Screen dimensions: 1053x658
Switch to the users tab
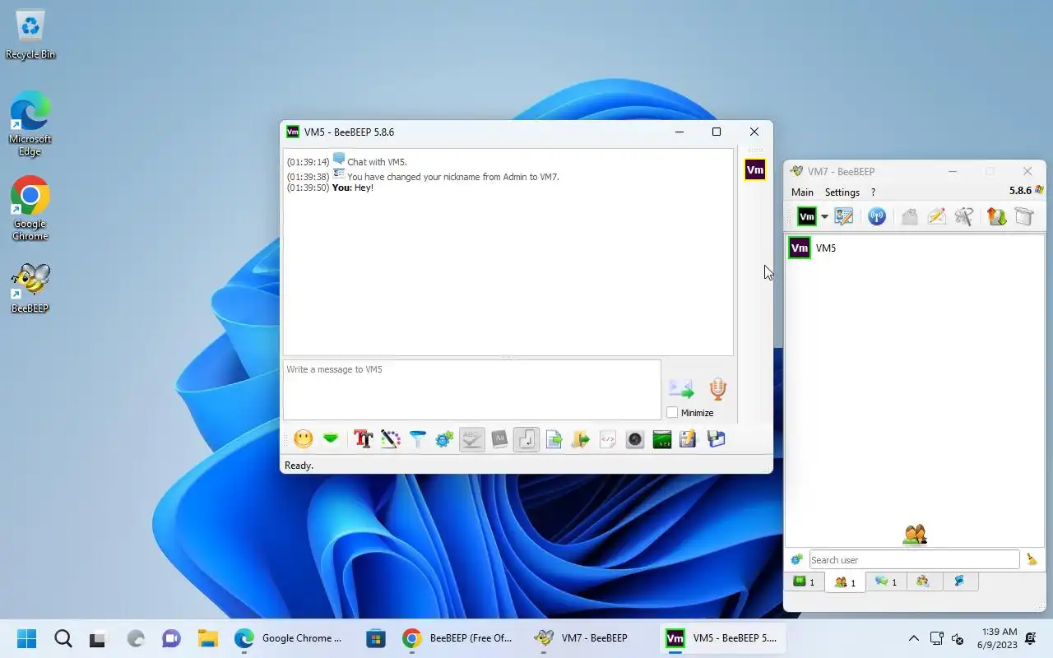pyautogui.click(x=845, y=582)
